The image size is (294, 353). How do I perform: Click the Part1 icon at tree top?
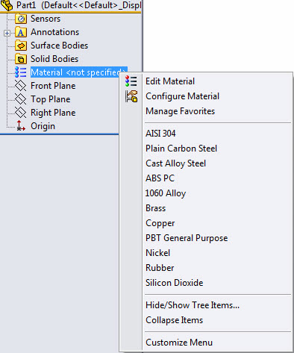click(x=7, y=5)
